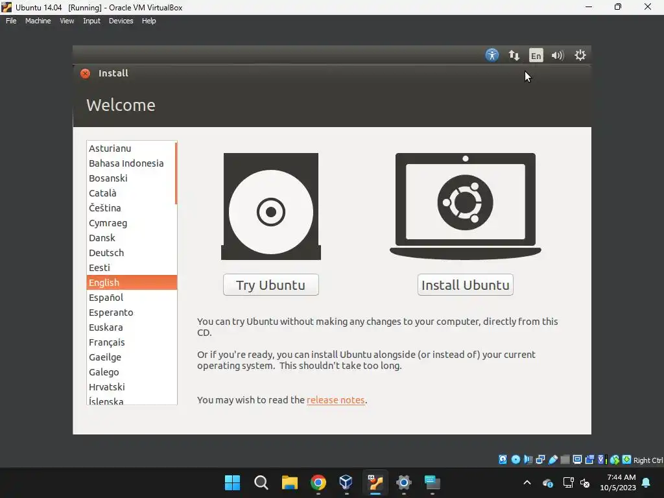Click the keyboard capture icon beside Right Ctrl
This screenshot has width=664, height=498.
627,460
